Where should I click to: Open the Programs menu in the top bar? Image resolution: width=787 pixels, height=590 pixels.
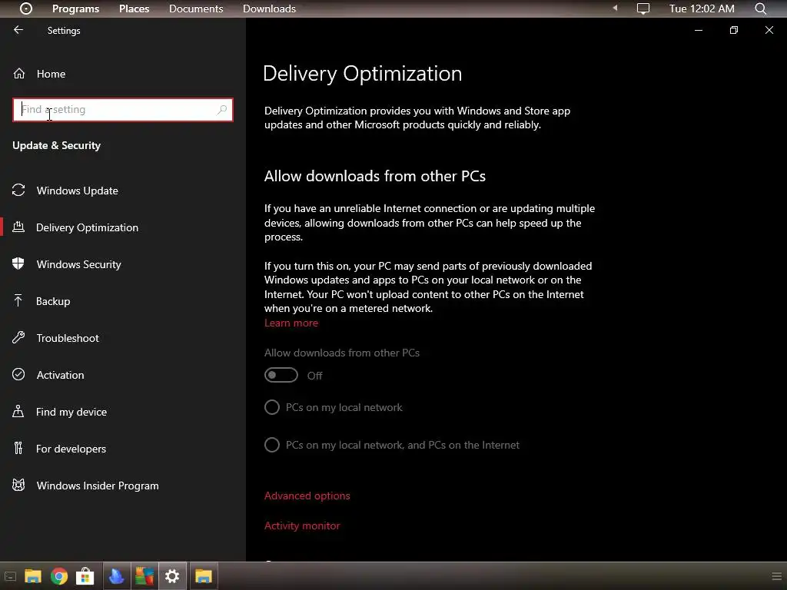click(x=76, y=8)
